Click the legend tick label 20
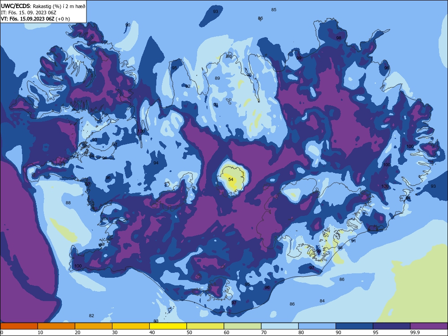This screenshot has height=336, width=448. pos(78,332)
